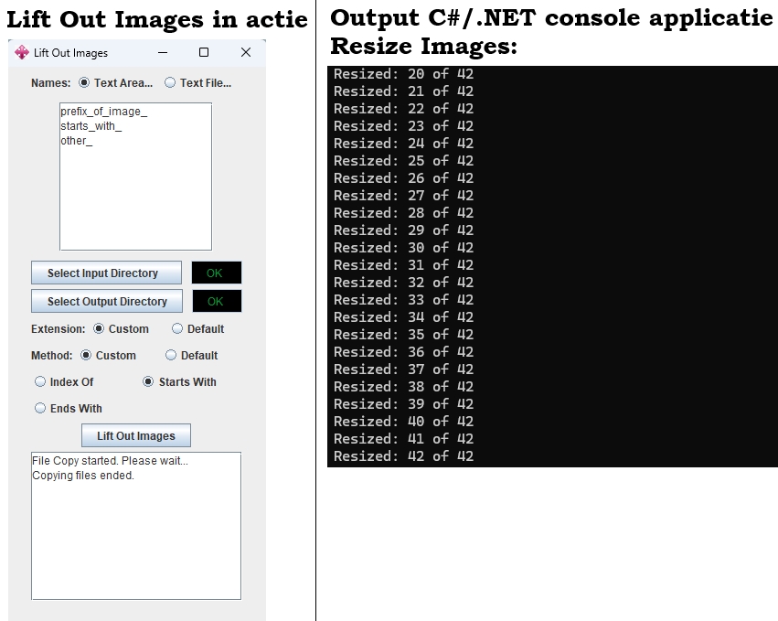This screenshot has height=621, width=778.
Task: Click the Select Input Directory button
Action: click(x=106, y=273)
